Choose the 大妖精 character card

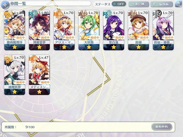89,30
